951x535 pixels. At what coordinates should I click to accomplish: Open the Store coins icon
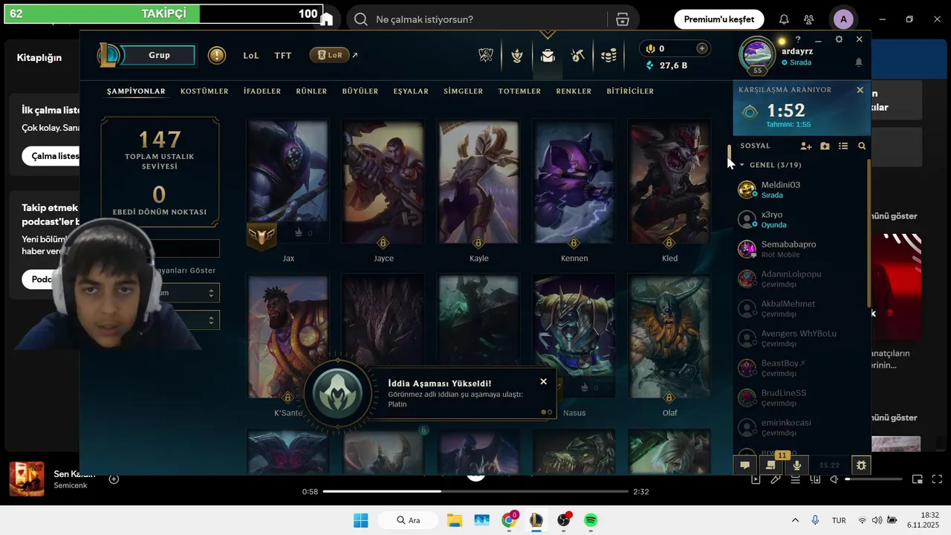608,55
